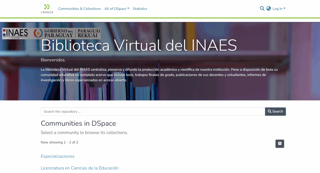
Task: Go to the Statistics menu item
Action: point(140,9)
